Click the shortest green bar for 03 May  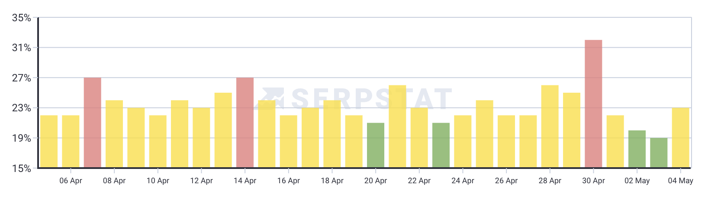(659, 153)
